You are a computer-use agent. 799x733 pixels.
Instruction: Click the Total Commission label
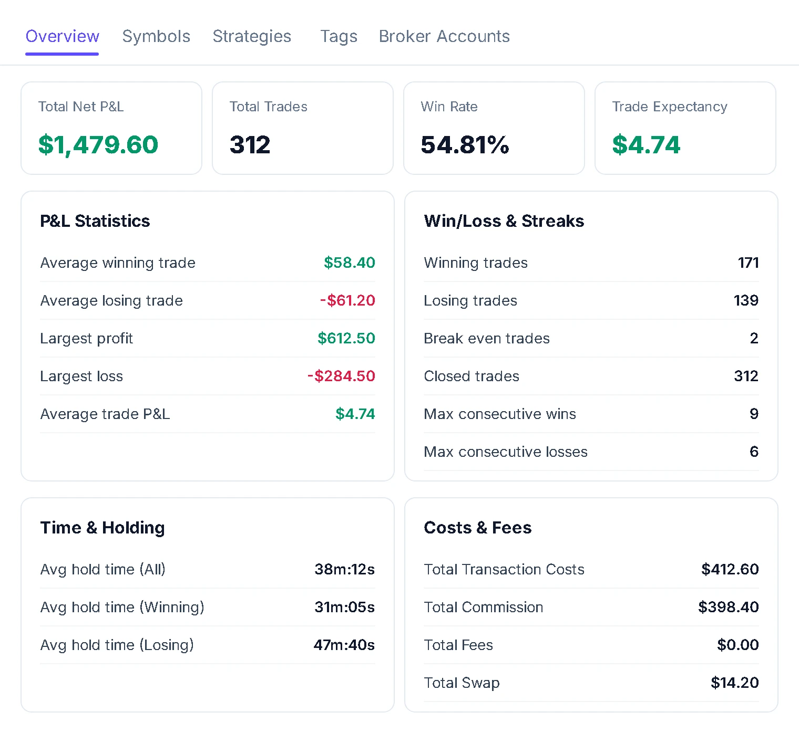484,607
